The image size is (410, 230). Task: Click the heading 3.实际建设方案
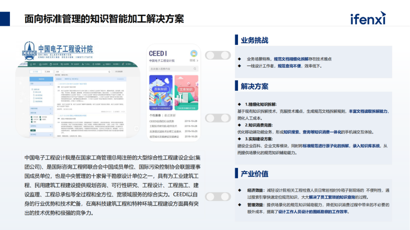259,139
